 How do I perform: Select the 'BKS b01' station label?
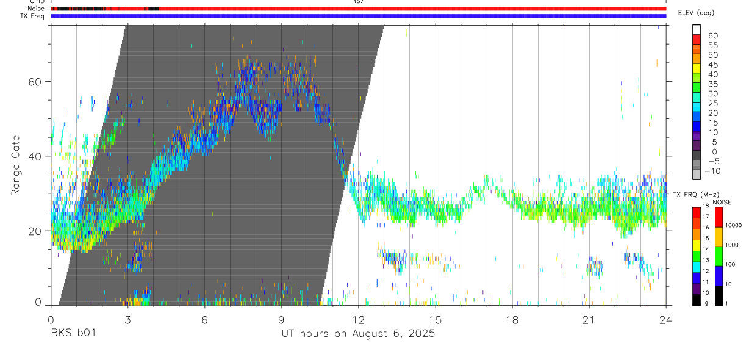[73, 334]
